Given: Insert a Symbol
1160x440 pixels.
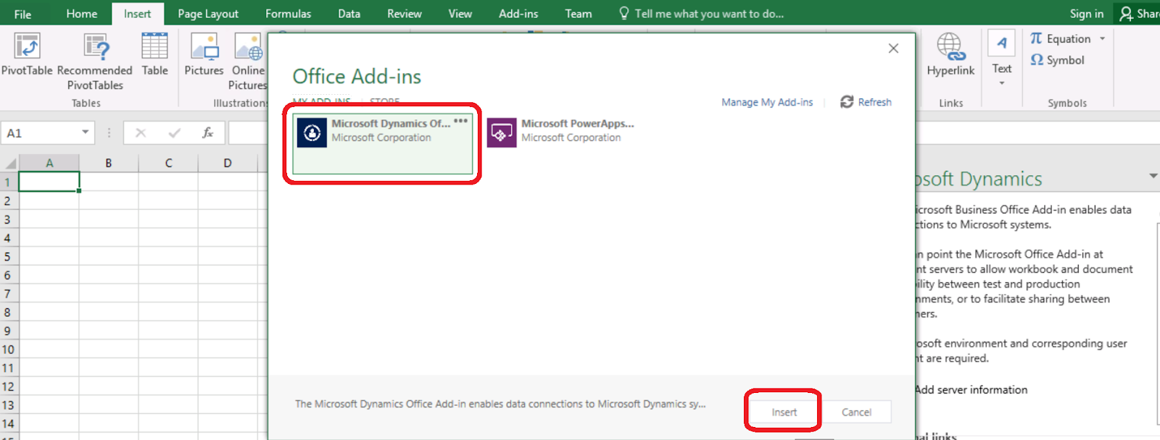Looking at the screenshot, I should click(1057, 60).
